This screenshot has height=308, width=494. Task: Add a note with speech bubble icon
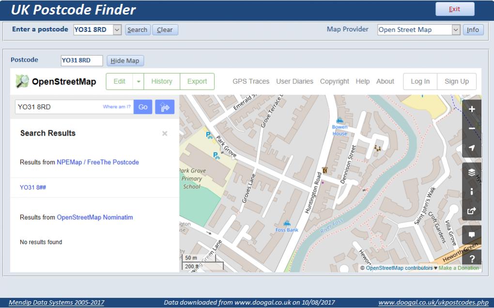click(472, 234)
